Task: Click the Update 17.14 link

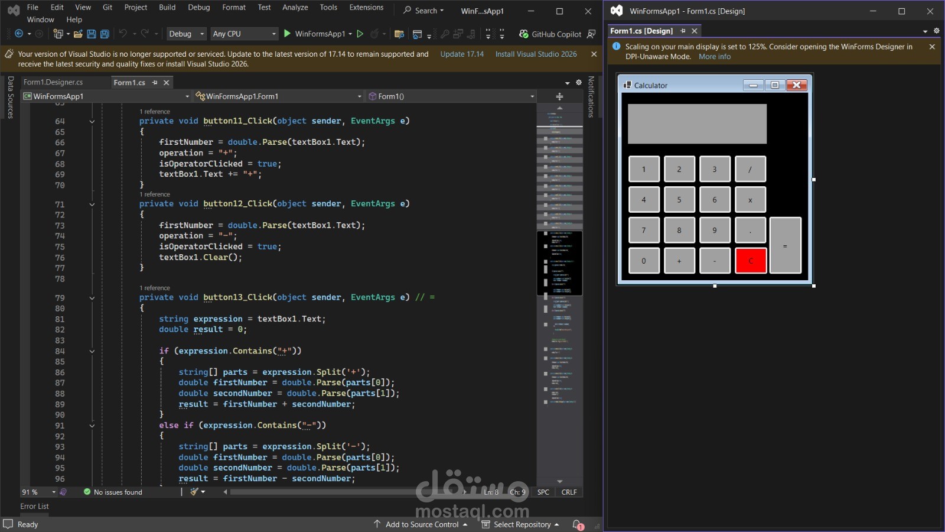Action: [x=461, y=54]
